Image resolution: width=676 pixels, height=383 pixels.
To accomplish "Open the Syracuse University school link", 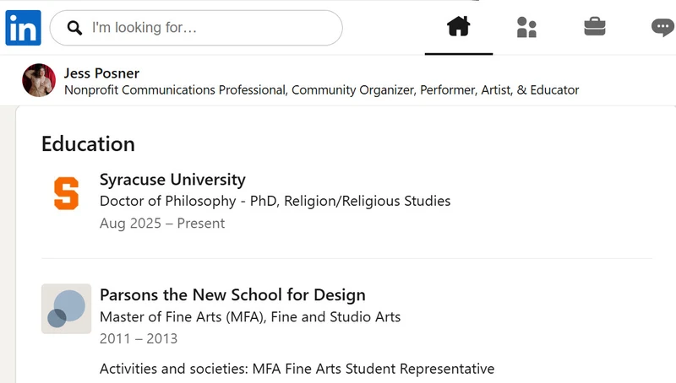I will [172, 179].
